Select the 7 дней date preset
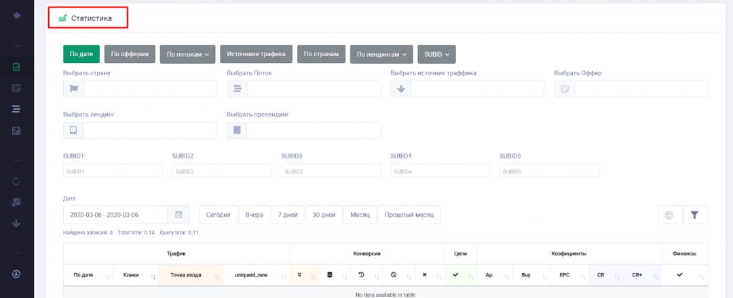This screenshot has height=298, width=733. tap(288, 215)
